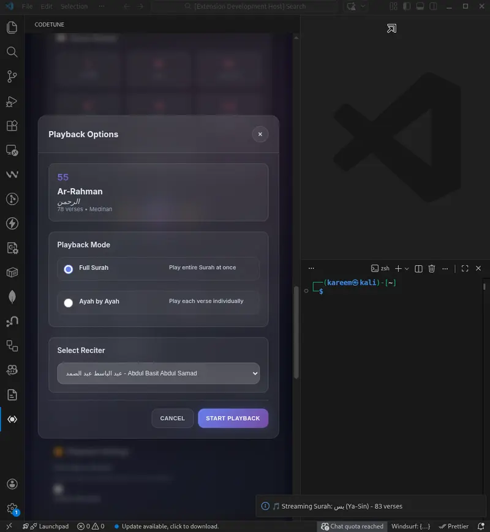
Task: Click the Prettier status bar item
Action: [454, 526]
